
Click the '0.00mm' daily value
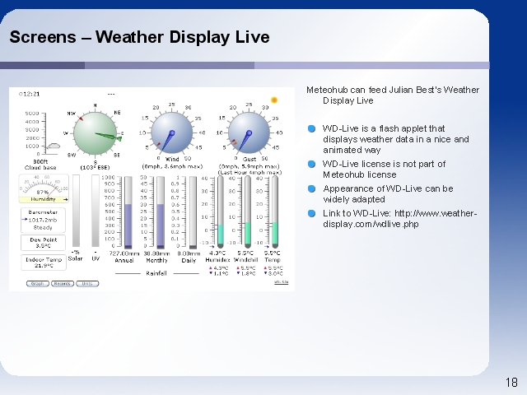[189, 253]
